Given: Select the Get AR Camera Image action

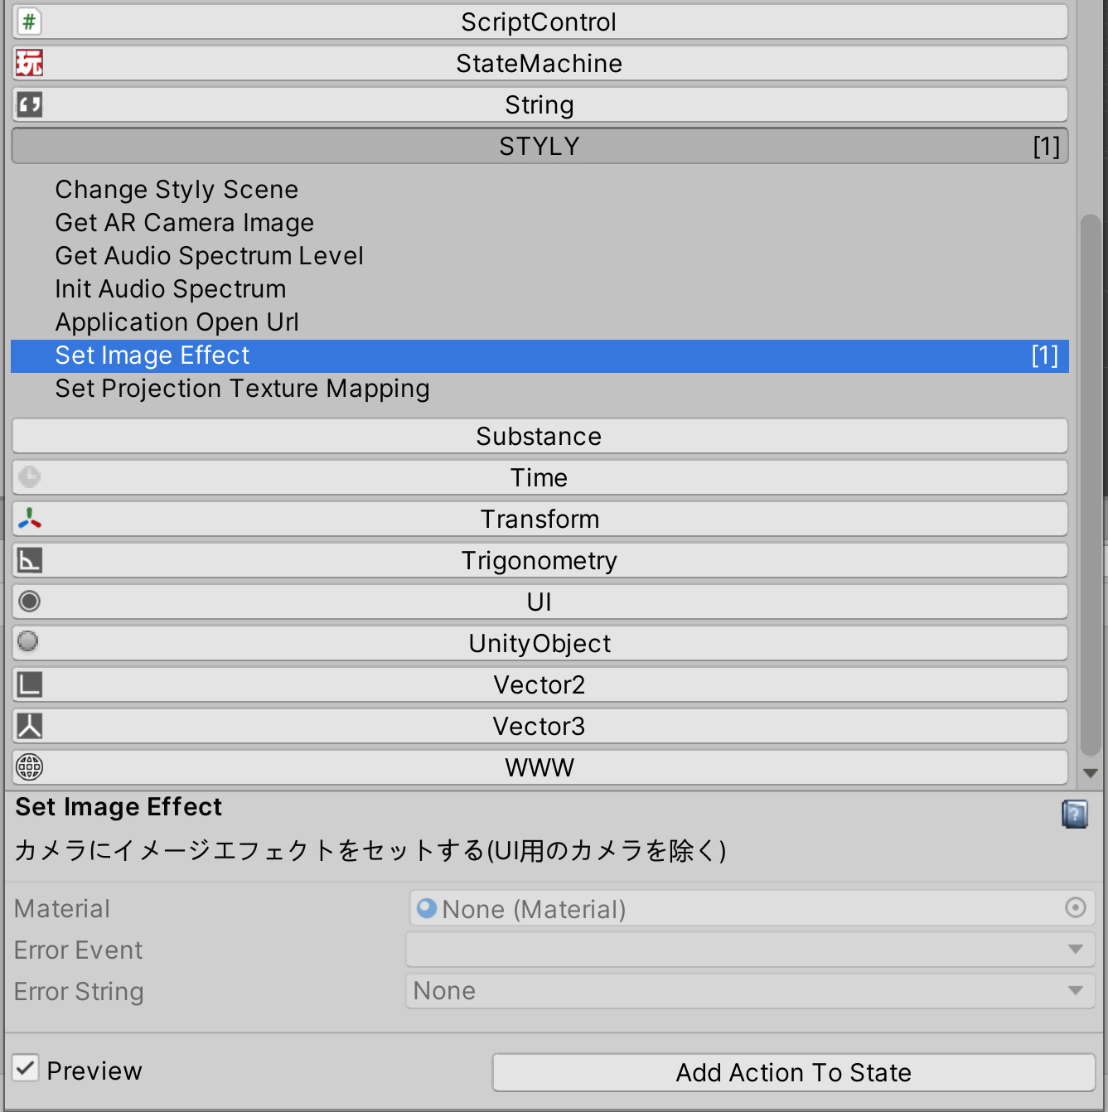Looking at the screenshot, I should [183, 222].
